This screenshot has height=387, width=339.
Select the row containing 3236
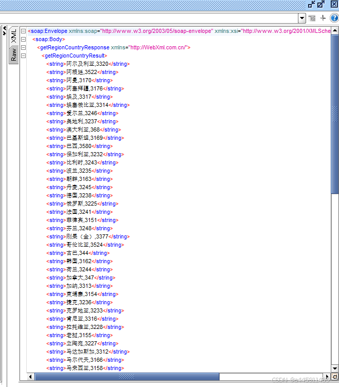pyautogui.click(x=80, y=303)
